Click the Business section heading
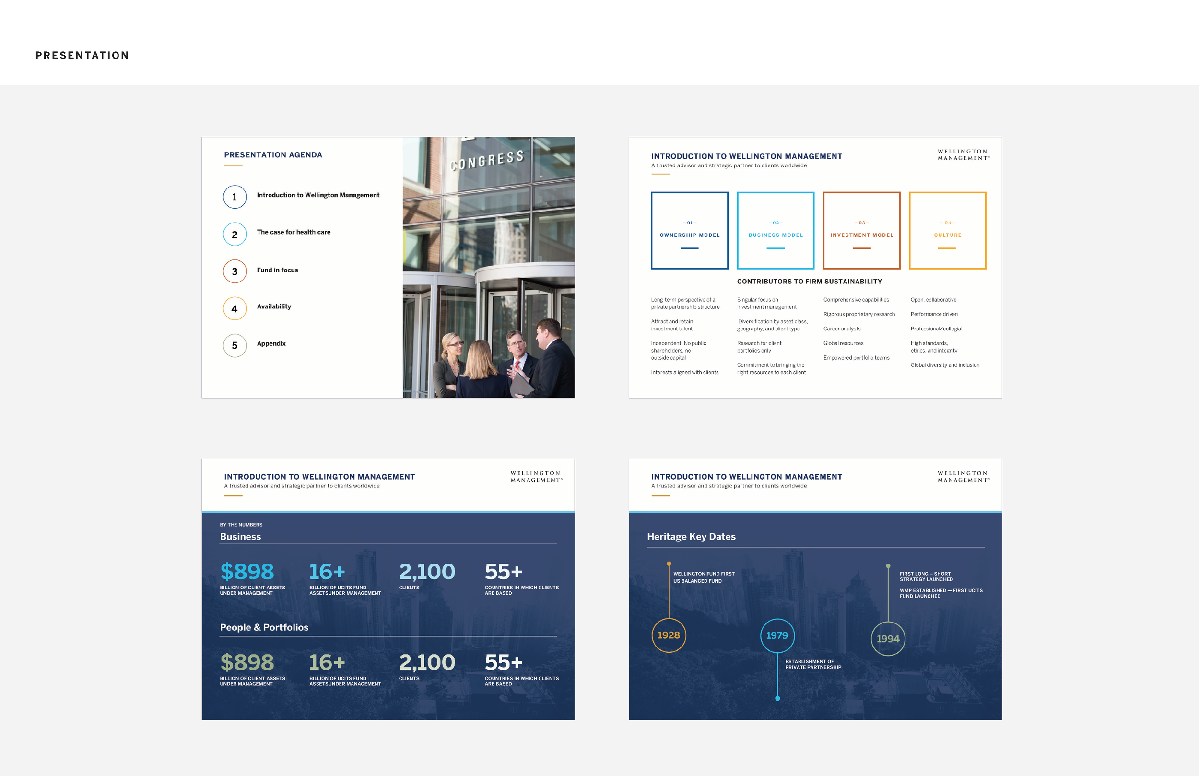The height and width of the screenshot is (776, 1199). [x=240, y=537]
